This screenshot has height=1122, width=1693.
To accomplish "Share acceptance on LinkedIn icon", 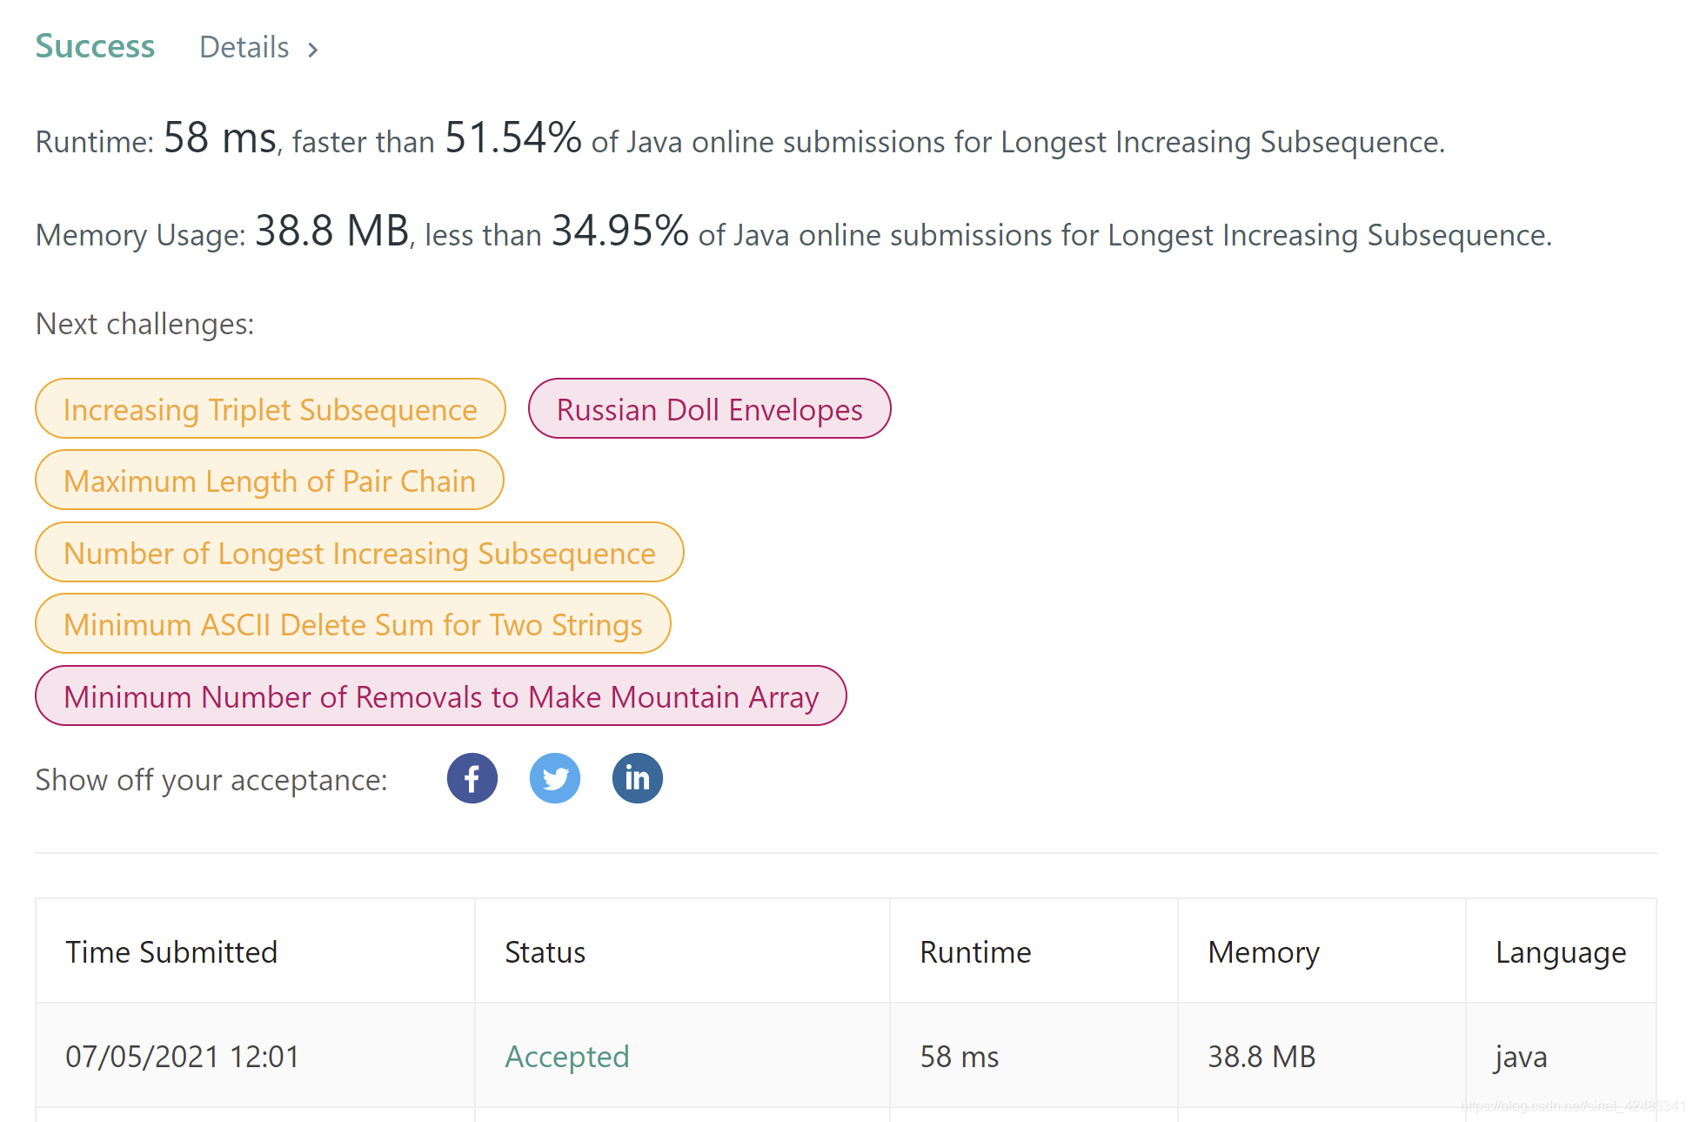I will (x=638, y=778).
